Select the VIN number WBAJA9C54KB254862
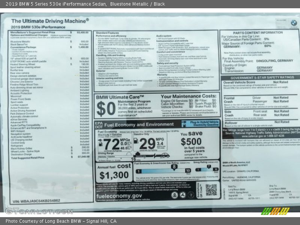Image resolution: width=300 pixels, height=225 pixels. (36, 201)
